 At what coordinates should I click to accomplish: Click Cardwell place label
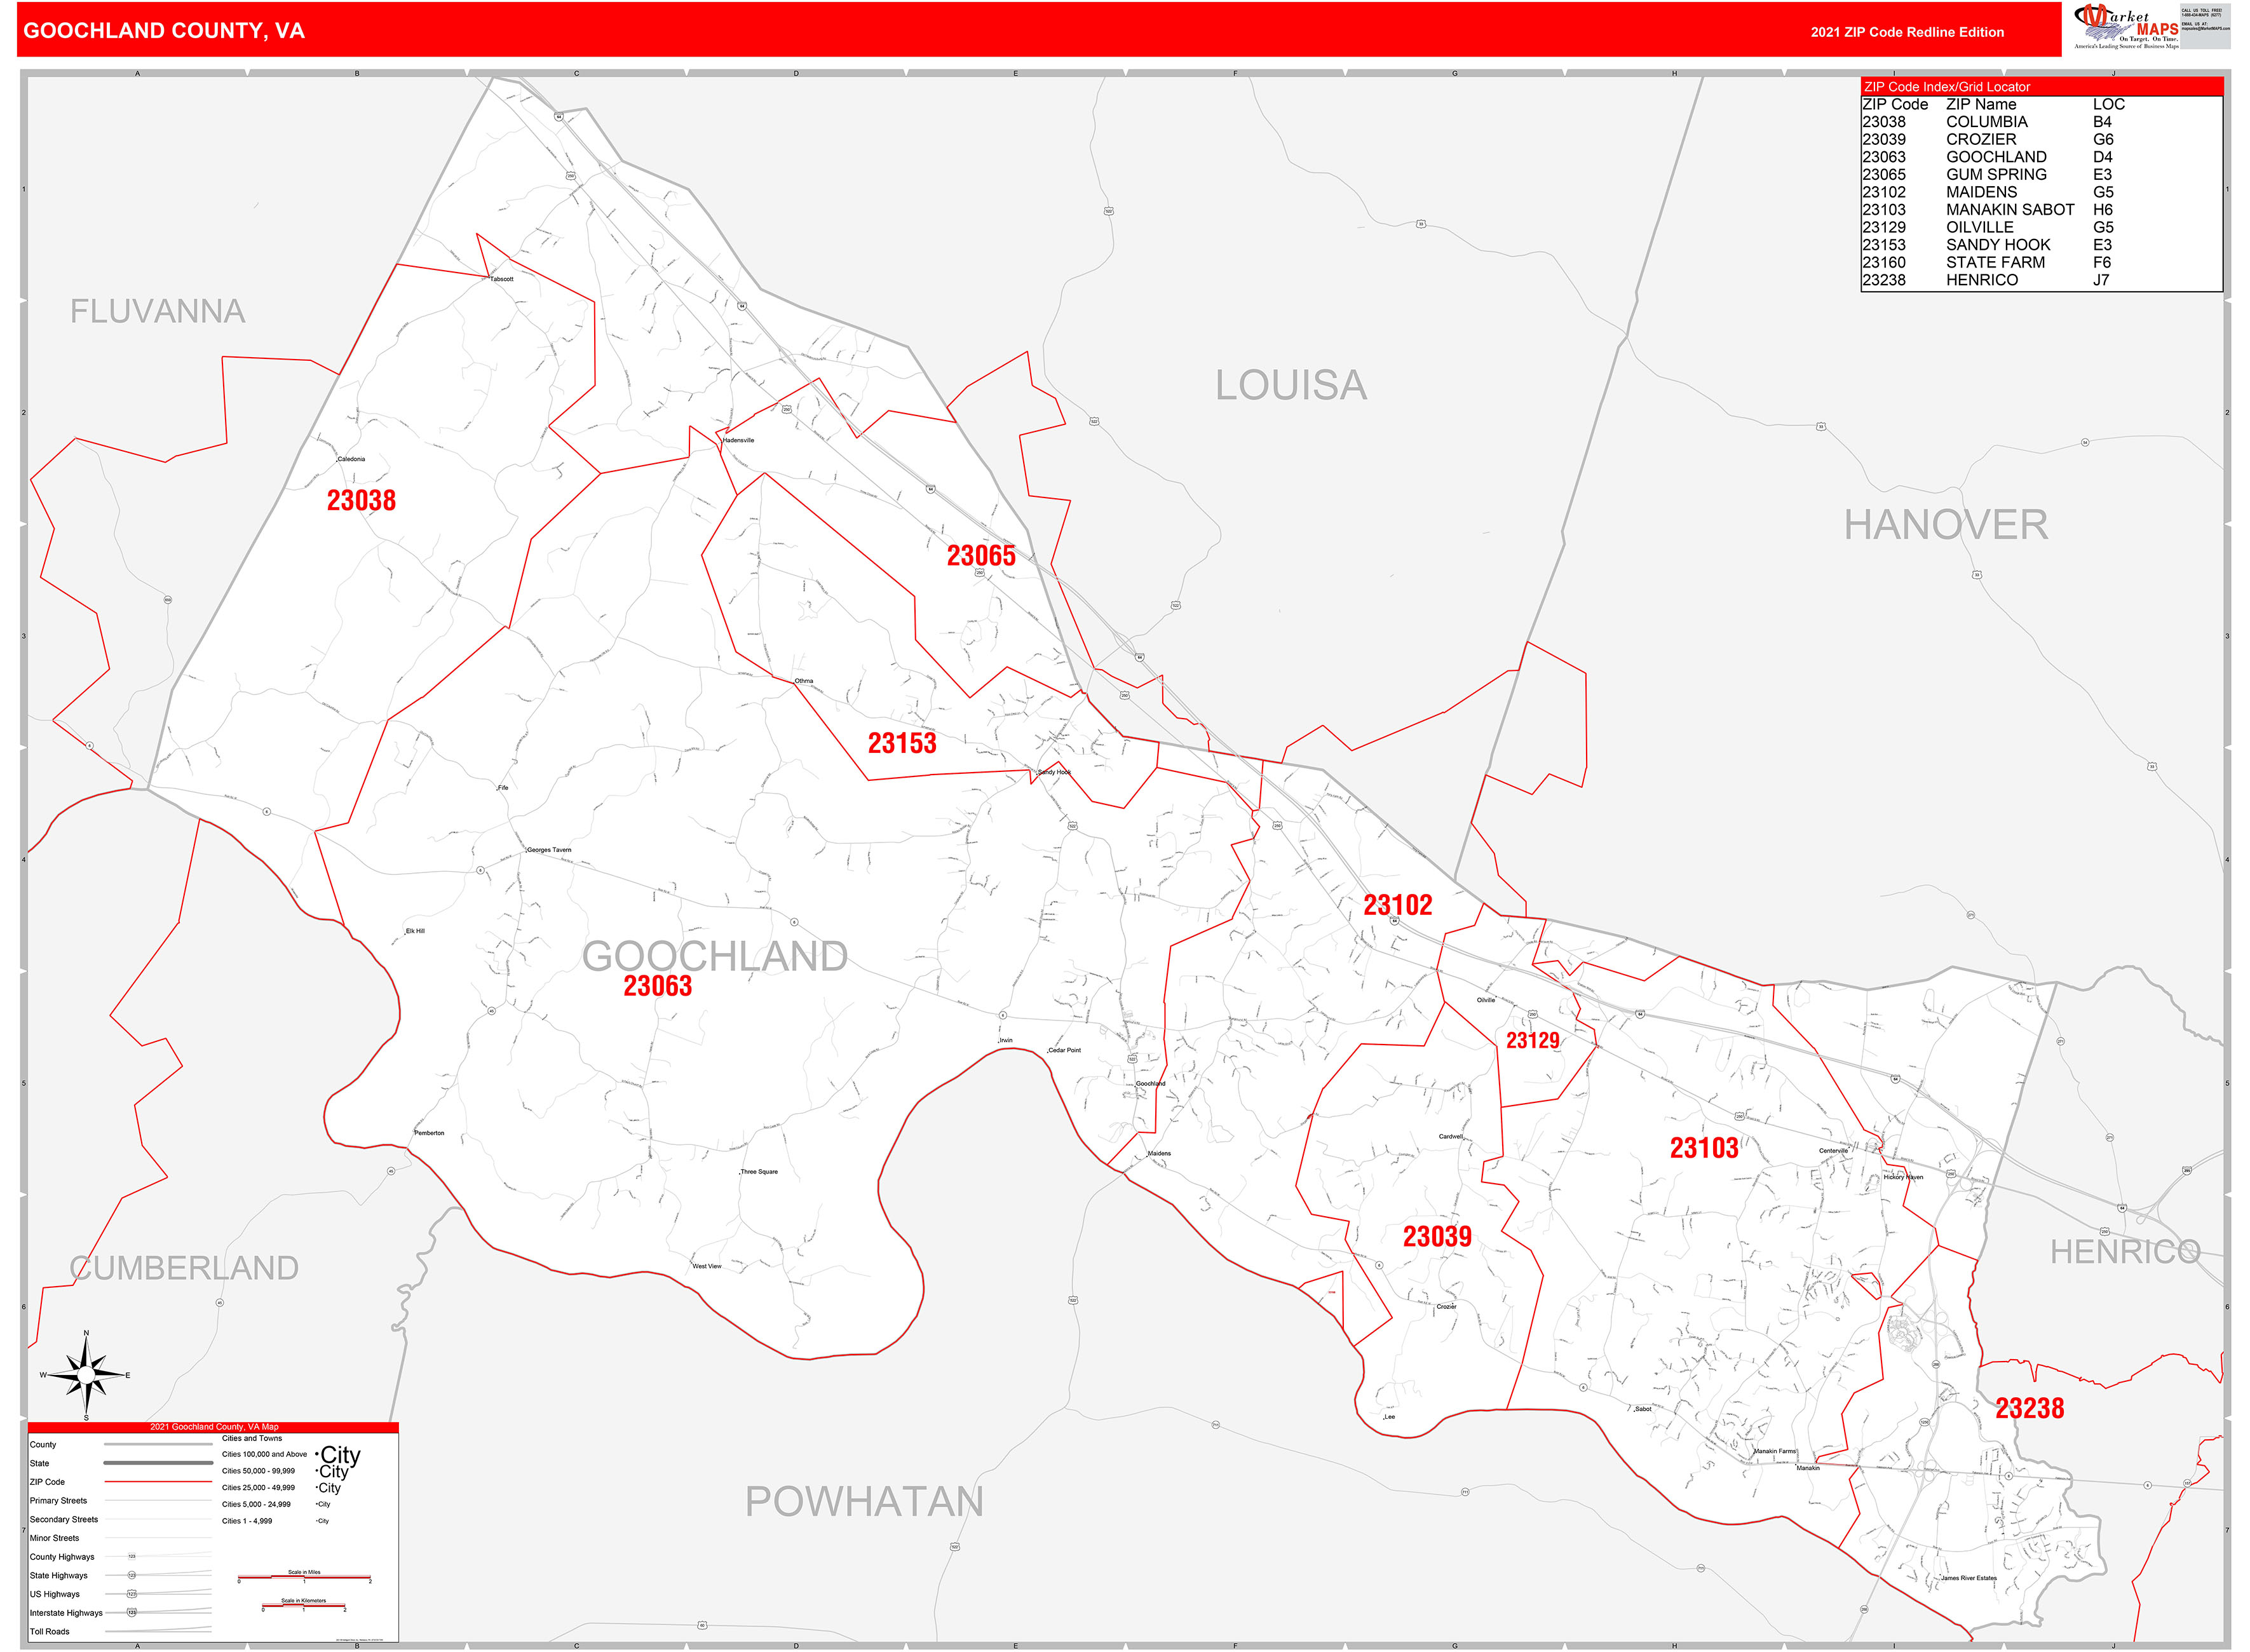pos(1450,1137)
